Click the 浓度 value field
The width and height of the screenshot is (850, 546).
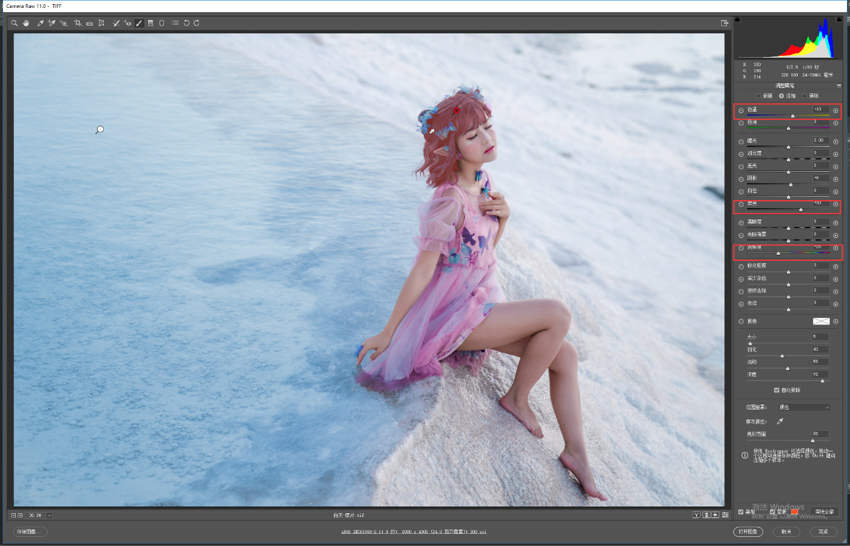click(821, 374)
